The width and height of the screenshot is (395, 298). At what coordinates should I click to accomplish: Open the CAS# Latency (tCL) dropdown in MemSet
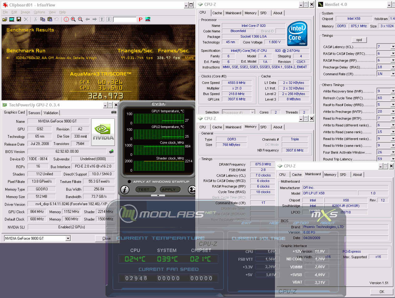point(393,47)
